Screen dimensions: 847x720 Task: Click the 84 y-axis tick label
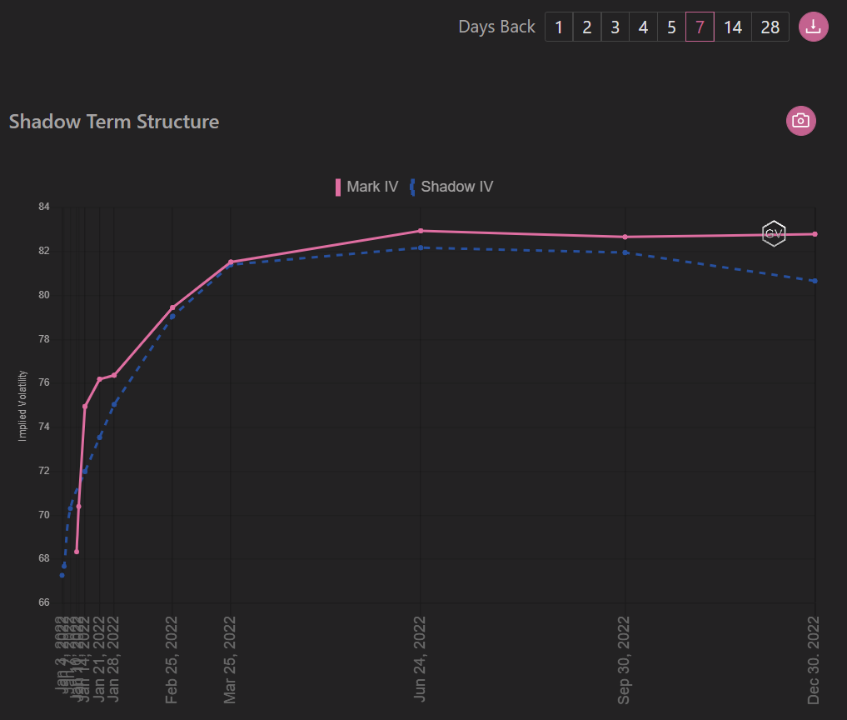click(x=44, y=207)
